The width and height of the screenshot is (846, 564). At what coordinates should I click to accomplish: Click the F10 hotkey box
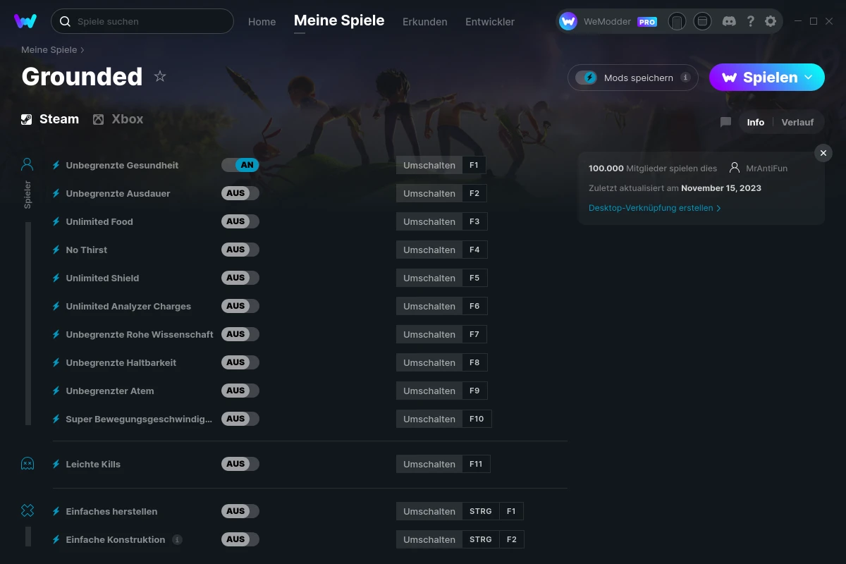pyautogui.click(x=477, y=419)
